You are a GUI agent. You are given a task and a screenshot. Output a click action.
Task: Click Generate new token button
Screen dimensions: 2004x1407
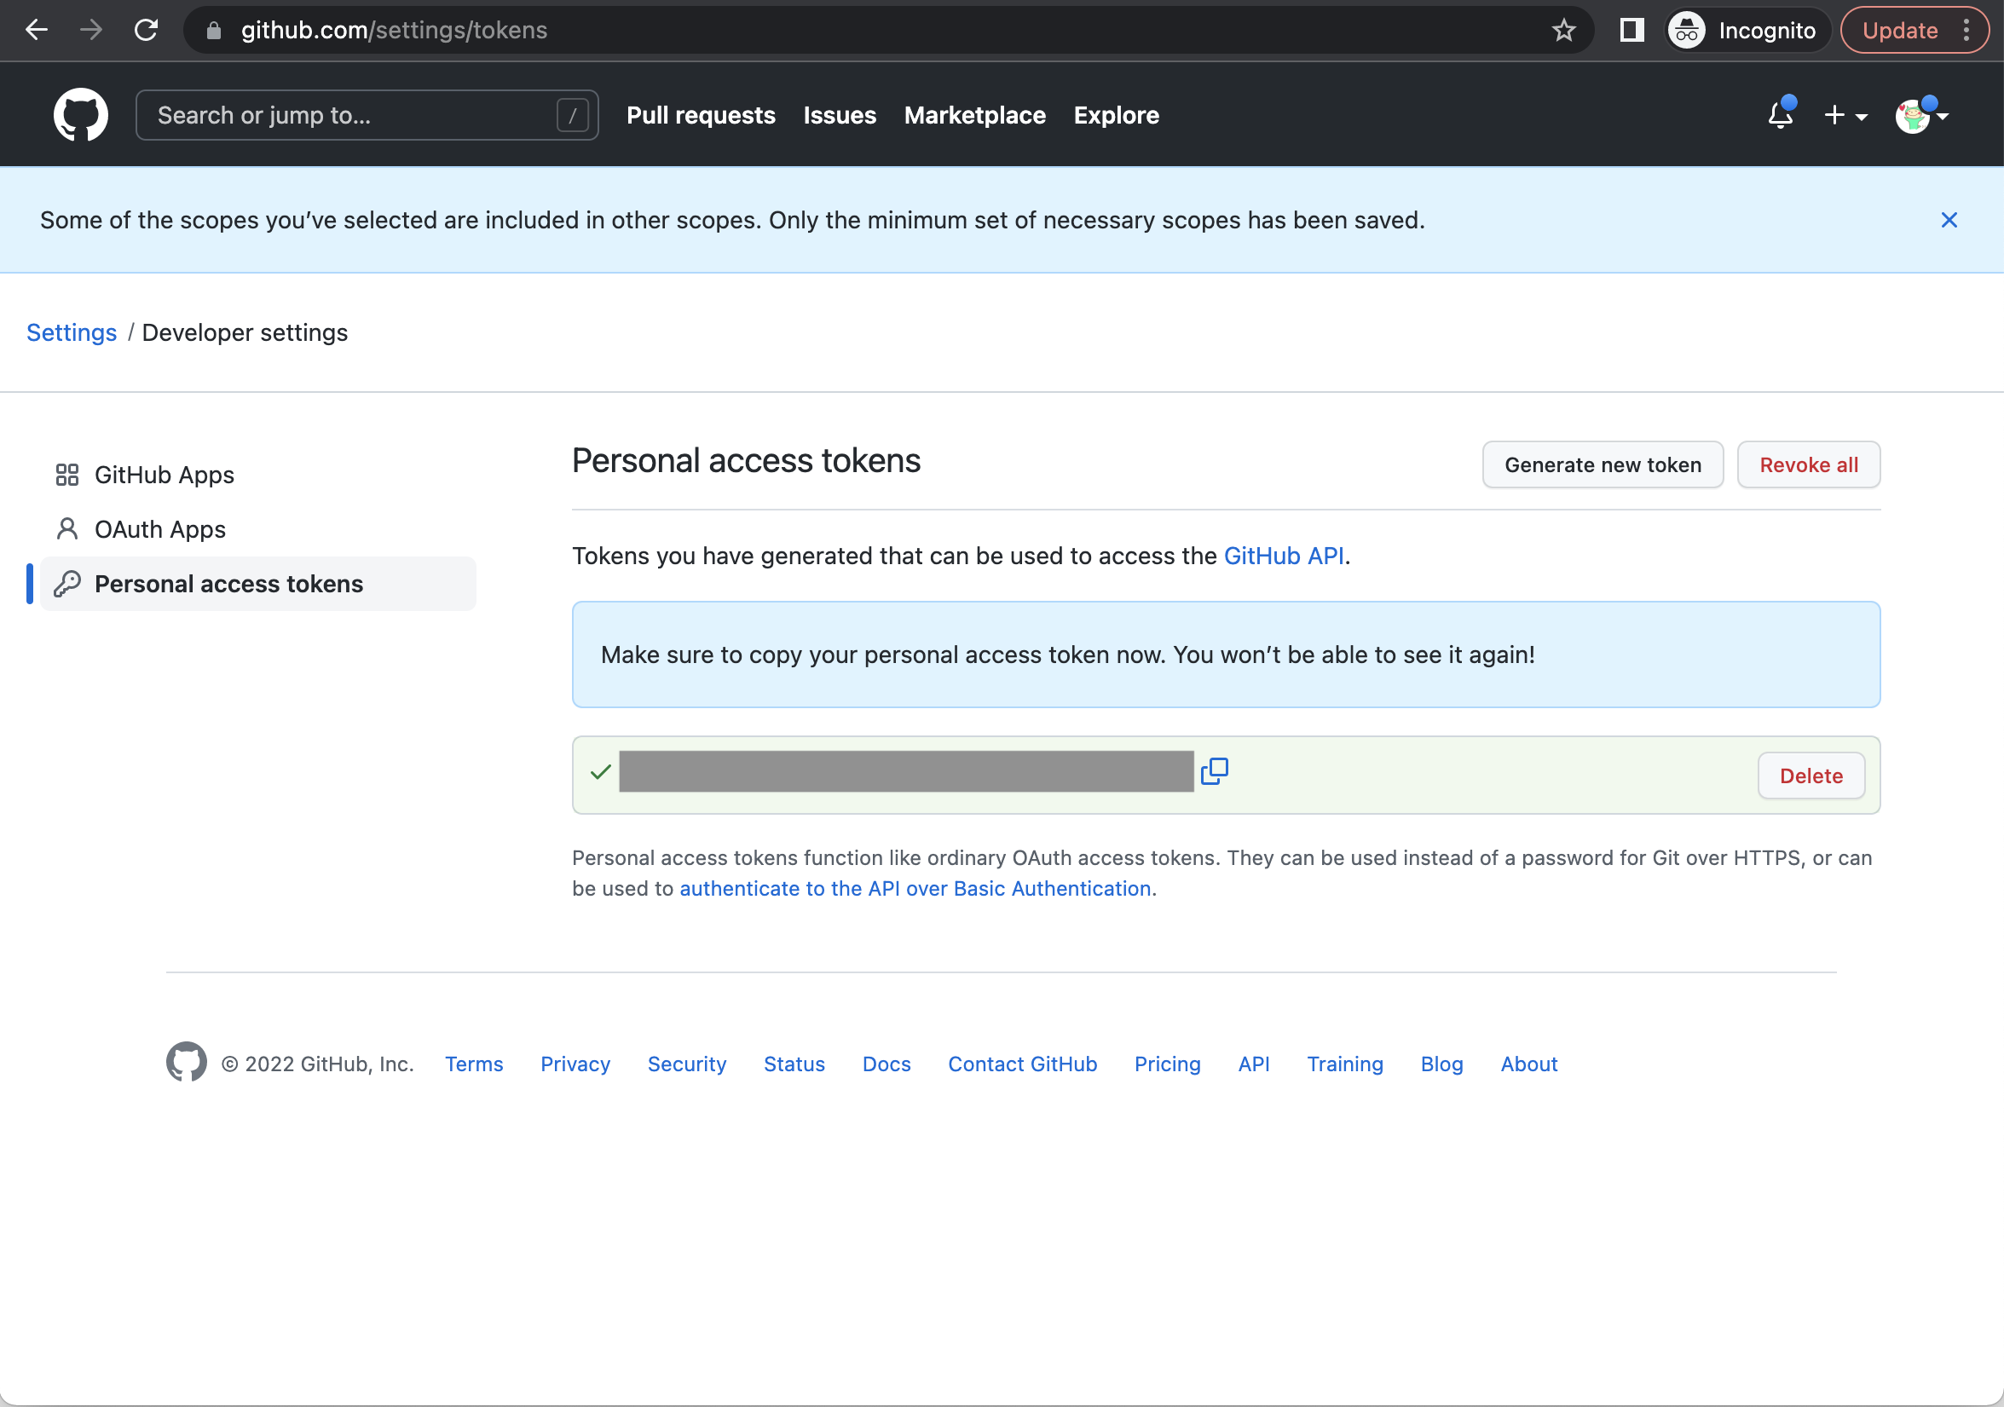coord(1603,464)
